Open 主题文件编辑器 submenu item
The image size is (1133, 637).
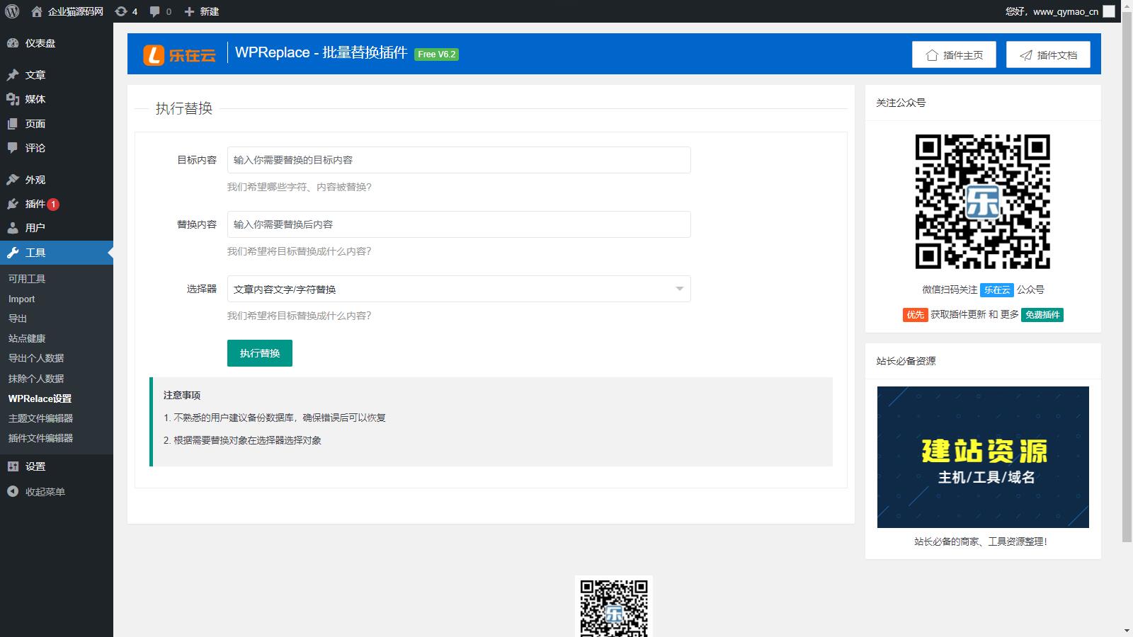tap(40, 418)
